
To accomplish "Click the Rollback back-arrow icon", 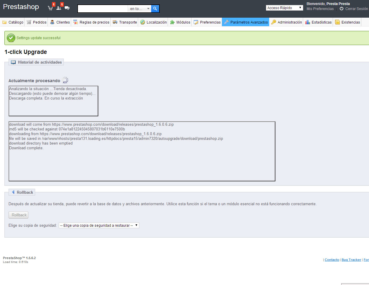I will click(13, 192).
